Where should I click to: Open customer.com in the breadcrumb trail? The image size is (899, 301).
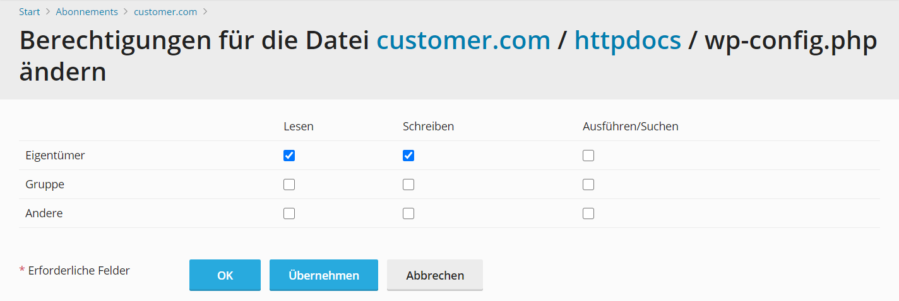[165, 12]
